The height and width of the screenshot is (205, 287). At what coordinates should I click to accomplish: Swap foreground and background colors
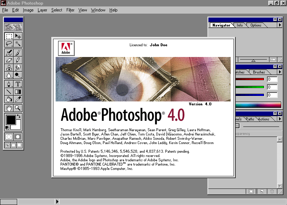point(19,116)
